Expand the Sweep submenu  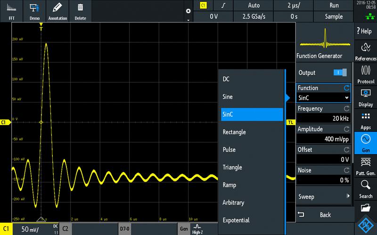[324, 196]
